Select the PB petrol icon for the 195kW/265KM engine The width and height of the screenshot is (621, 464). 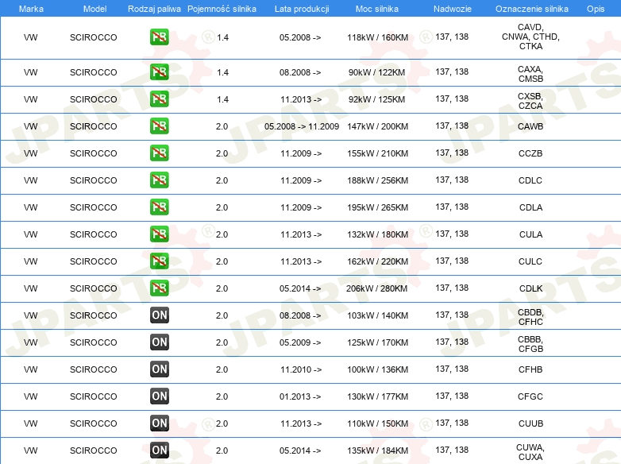159,207
